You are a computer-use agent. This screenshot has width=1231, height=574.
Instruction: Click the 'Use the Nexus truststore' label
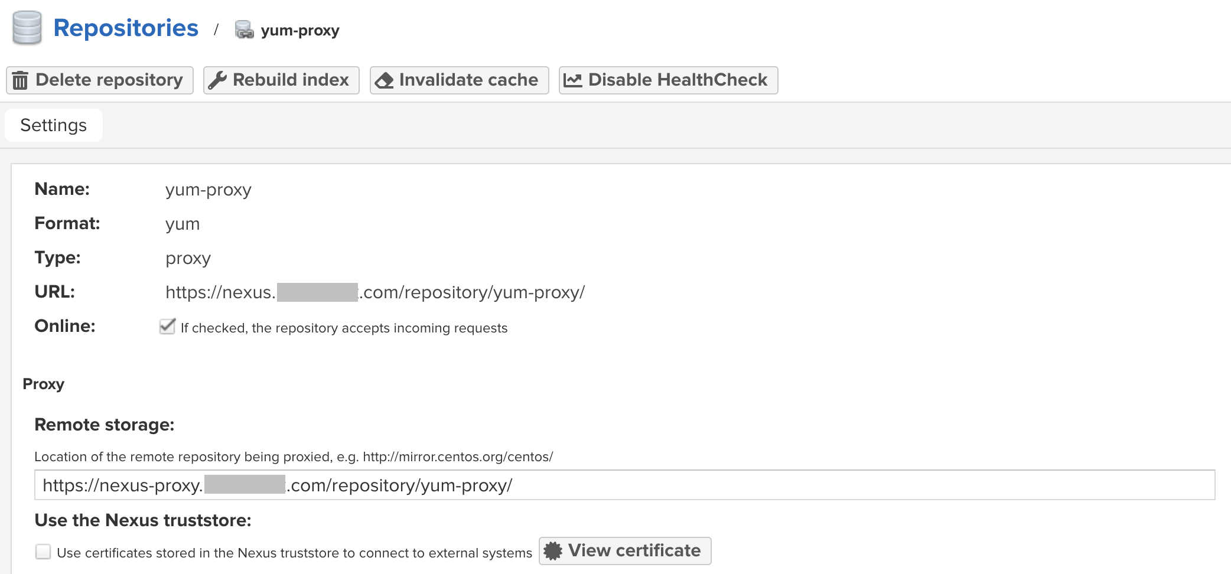pyautogui.click(x=143, y=520)
